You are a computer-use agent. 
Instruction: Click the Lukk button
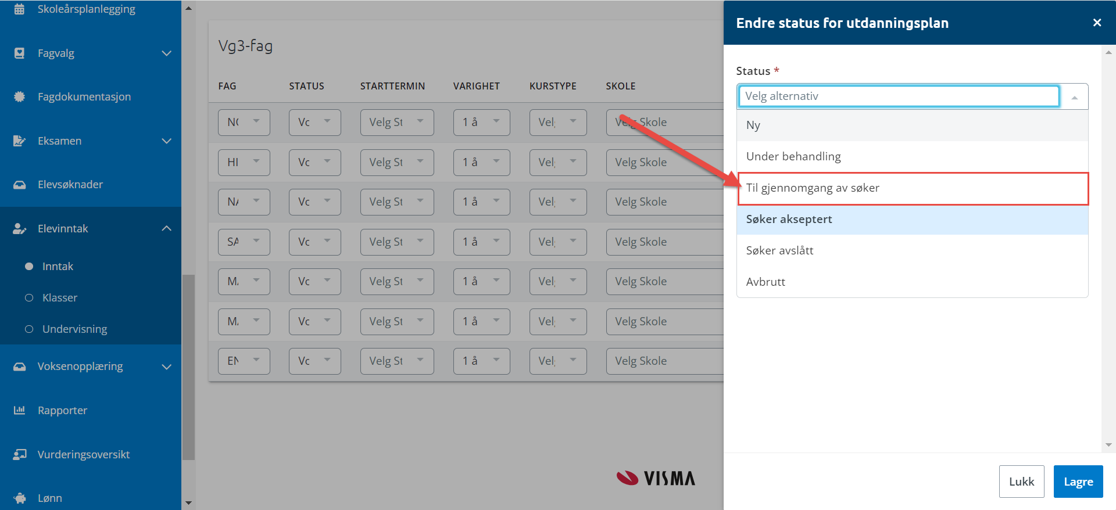coord(1021,482)
